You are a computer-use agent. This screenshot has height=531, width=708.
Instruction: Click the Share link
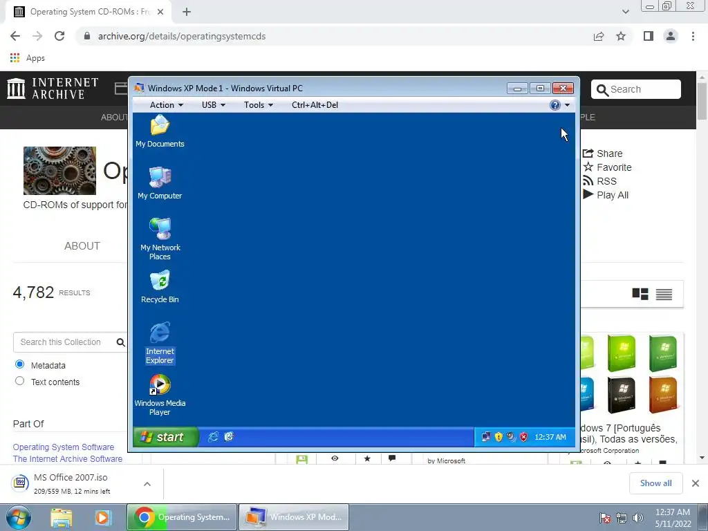click(x=603, y=153)
